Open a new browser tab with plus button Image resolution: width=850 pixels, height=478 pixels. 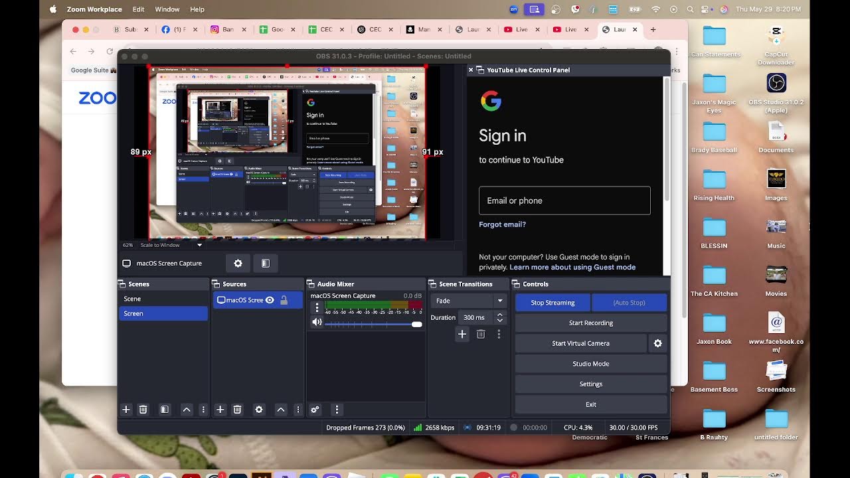(x=653, y=29)
